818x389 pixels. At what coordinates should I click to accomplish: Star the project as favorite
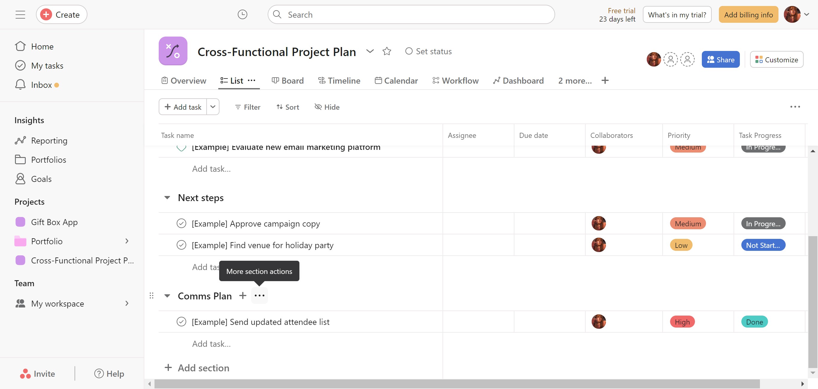point(387,51)
